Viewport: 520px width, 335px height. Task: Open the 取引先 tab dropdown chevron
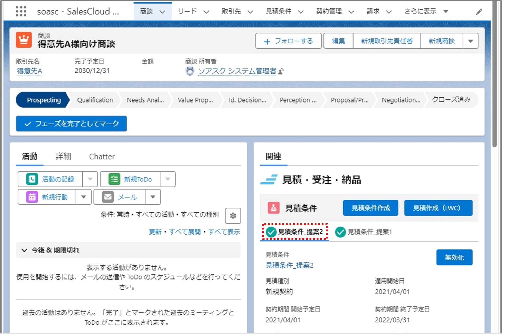point(250,12)
